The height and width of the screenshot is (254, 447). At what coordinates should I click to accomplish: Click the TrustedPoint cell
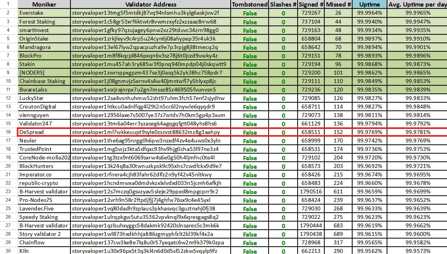tap(44, 149)
